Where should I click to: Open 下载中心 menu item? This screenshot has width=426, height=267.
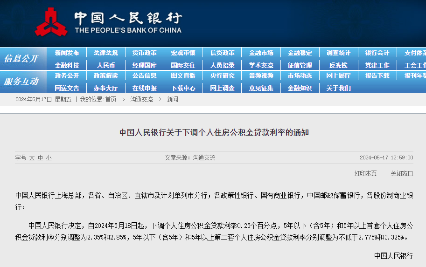pos(183,88)
